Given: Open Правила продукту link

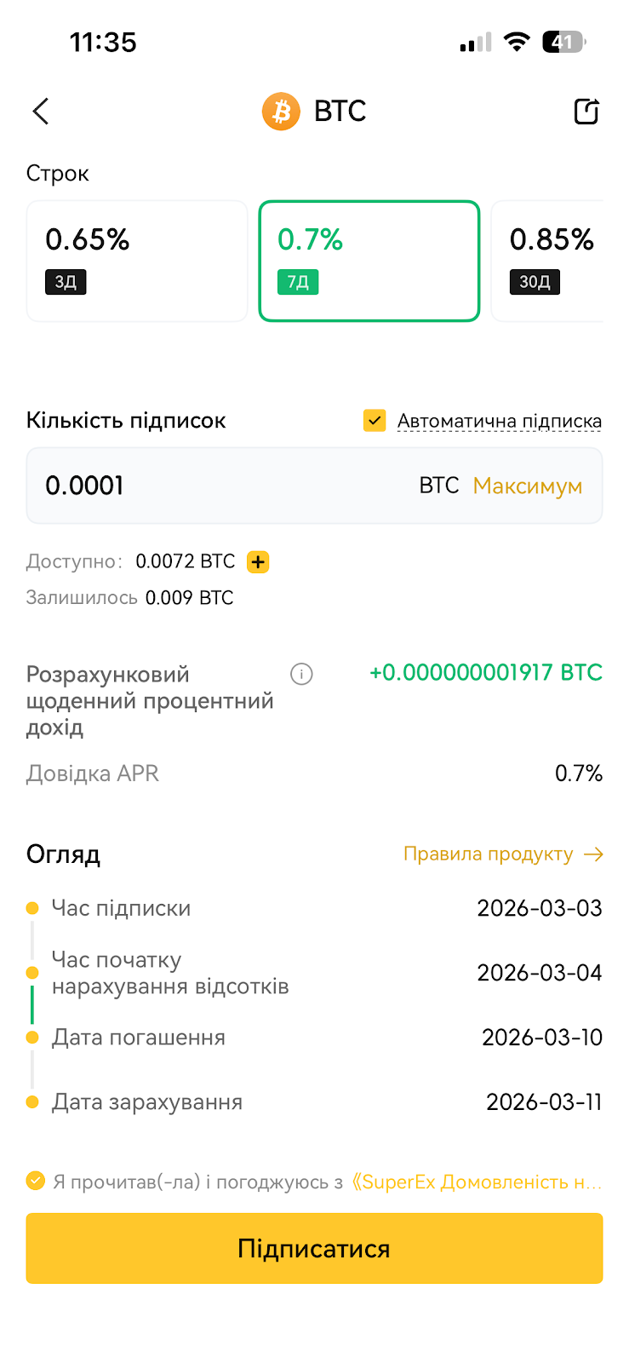Looking at the screenshot, I should tap(489, 854).
